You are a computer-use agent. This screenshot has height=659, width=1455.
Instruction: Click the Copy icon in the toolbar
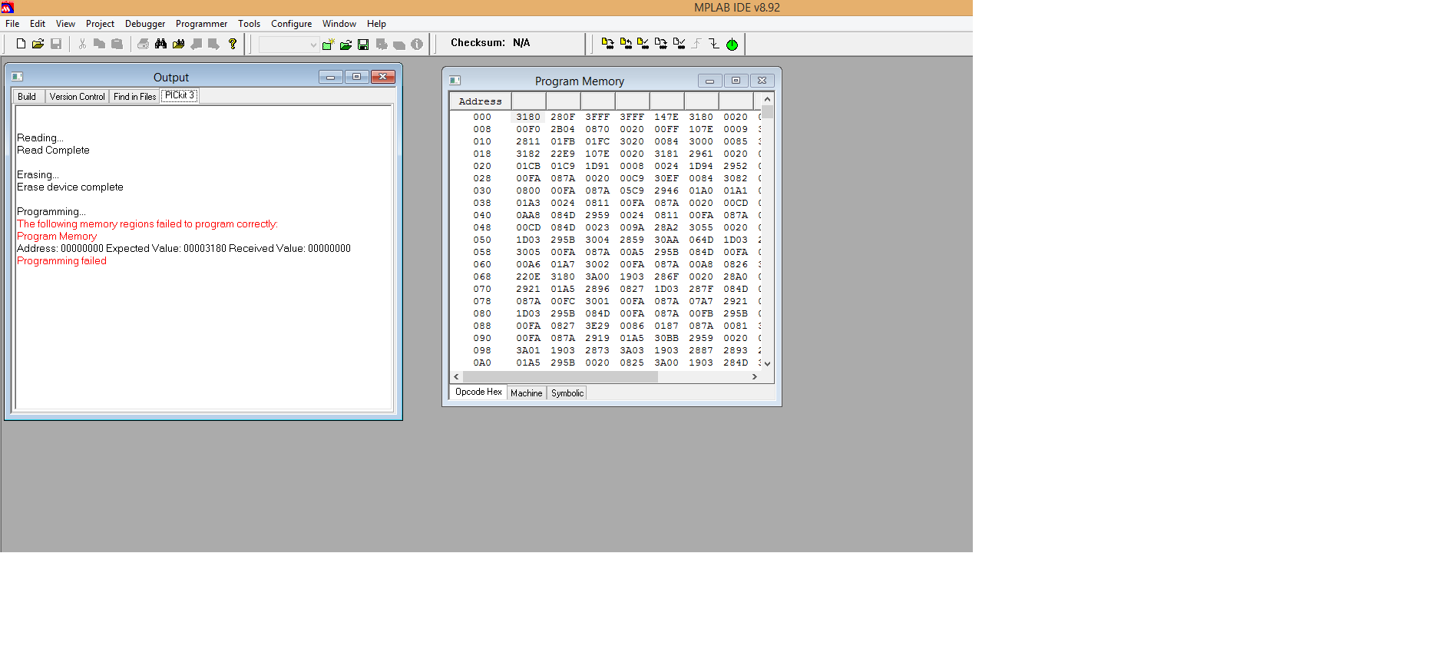point(99,44)
